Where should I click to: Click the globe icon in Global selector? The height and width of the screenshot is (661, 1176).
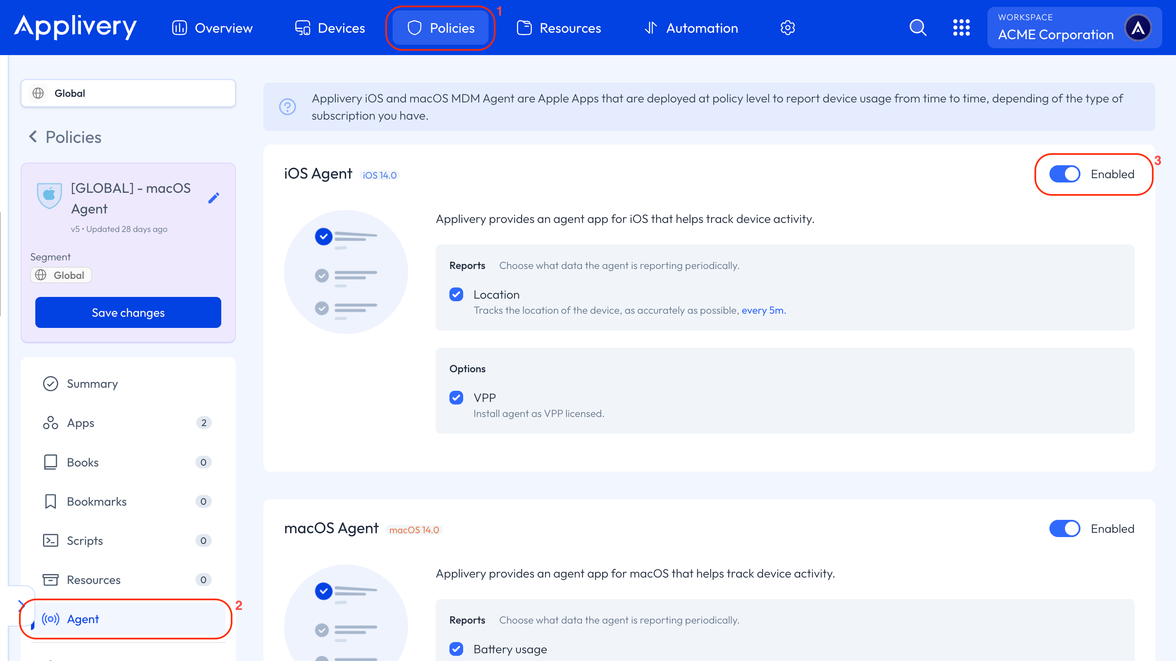pyautogui.click(x=38, y=93)
